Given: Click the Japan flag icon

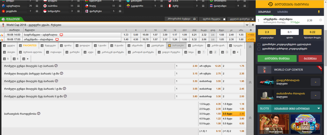Looking at the screenshot, I should [45, 6].
